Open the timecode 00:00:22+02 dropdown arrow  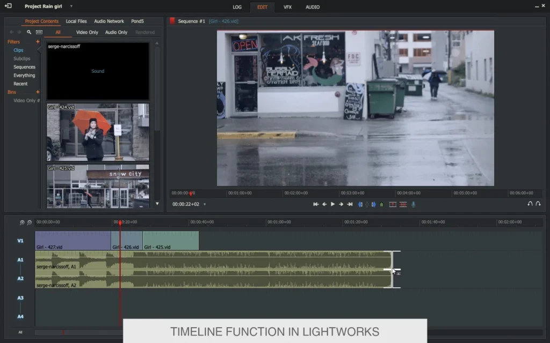point(205,204)
